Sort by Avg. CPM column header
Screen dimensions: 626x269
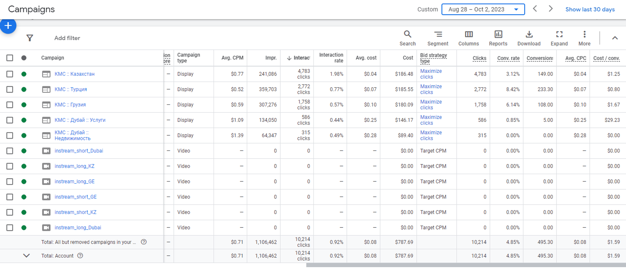(x=233, y=58)
